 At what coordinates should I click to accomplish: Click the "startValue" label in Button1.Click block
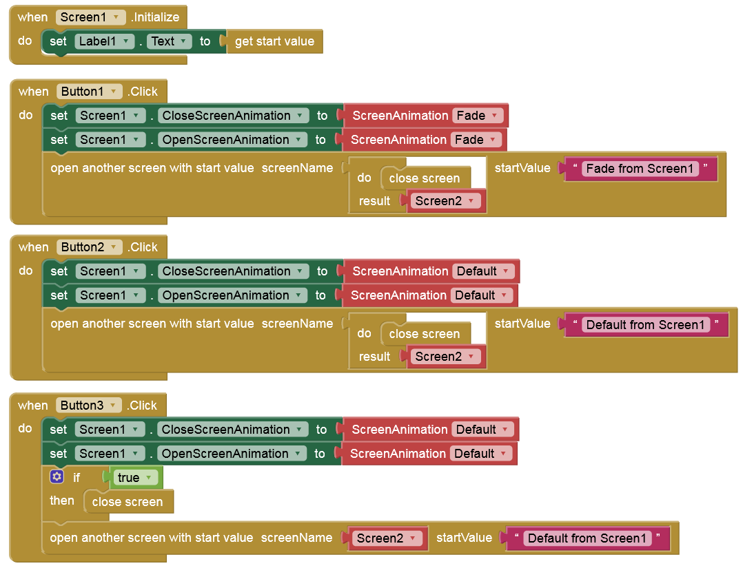[522, 168]
